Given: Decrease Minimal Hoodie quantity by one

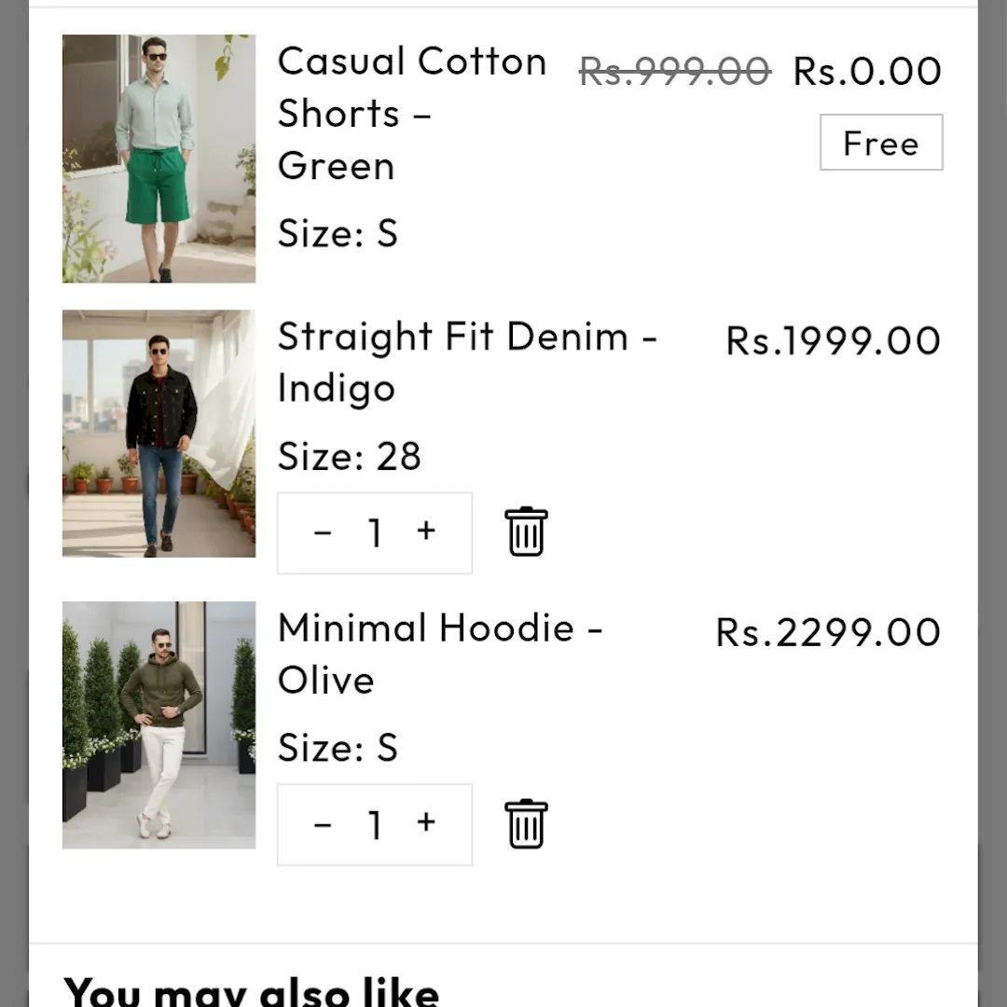Looking at the screenshot, I should click(x=323, y=824).
